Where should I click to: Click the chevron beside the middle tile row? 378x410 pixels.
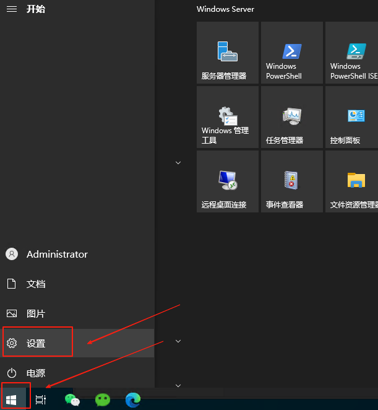[x=178, y=163]
